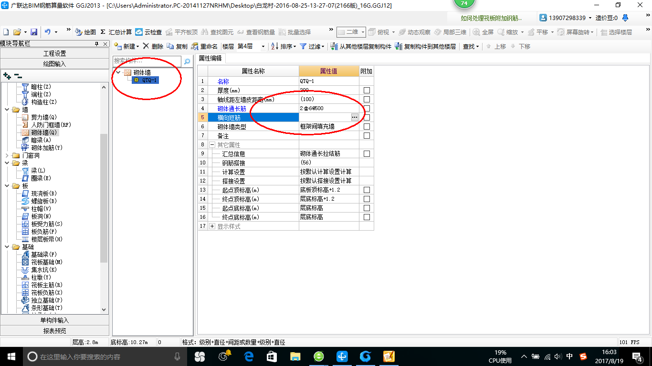This screenshot has width=652, height=366.
Task: Open the 报表预览 tab
Action: coord(55,330)
